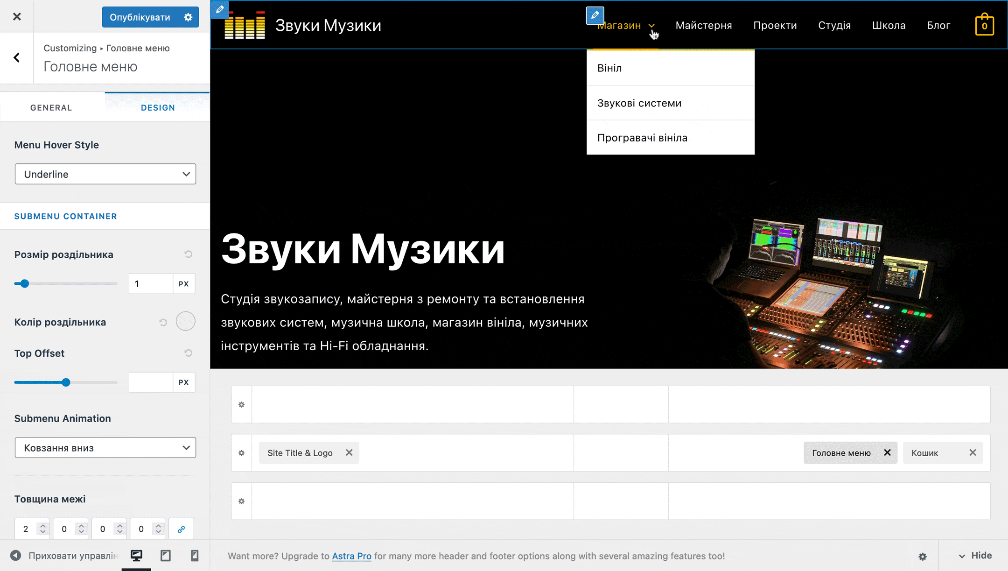Viewport: 1008px width, 571px height.
Task: Remove Головне меню builder element
Action: 887,452
